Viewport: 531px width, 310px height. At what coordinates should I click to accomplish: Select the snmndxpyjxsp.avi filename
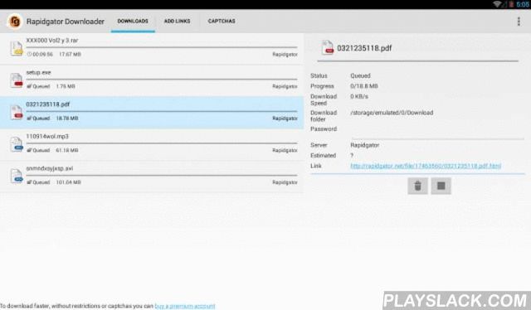tap(50, 168)
